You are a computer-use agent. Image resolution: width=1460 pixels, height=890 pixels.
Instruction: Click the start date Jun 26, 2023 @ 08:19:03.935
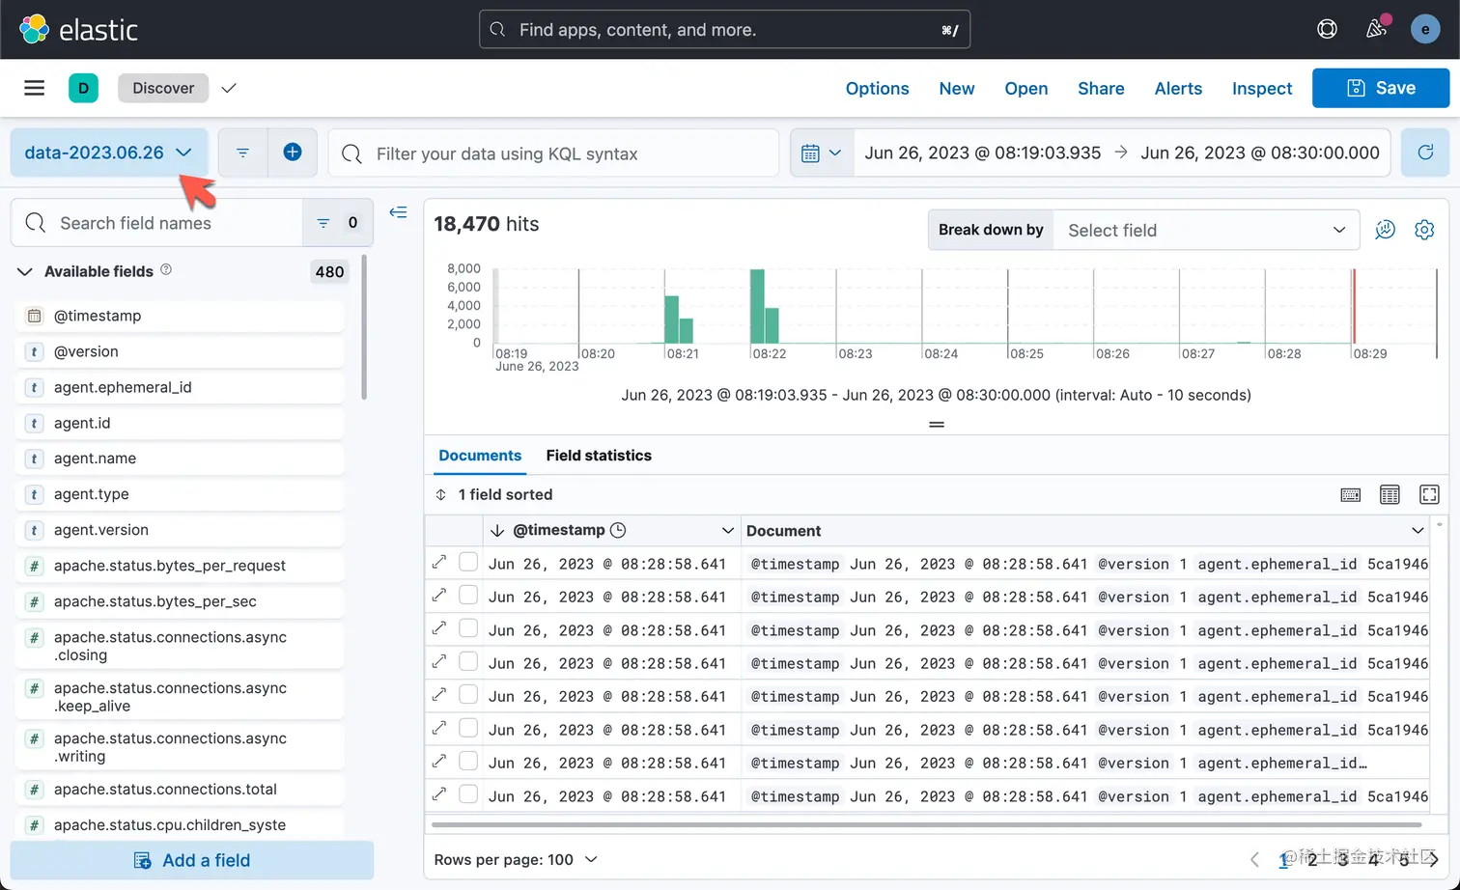982,153
